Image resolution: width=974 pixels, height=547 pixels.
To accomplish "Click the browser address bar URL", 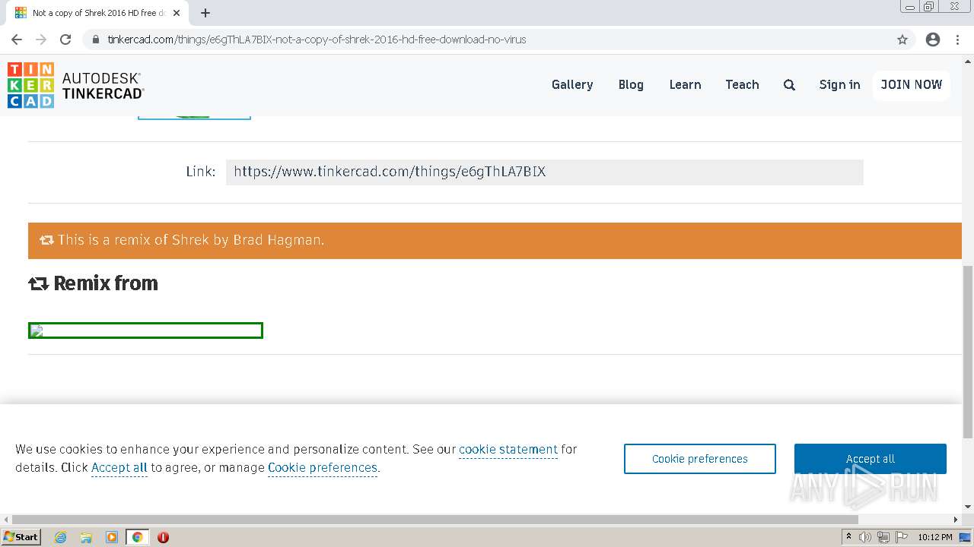I will tap(317, 40).
